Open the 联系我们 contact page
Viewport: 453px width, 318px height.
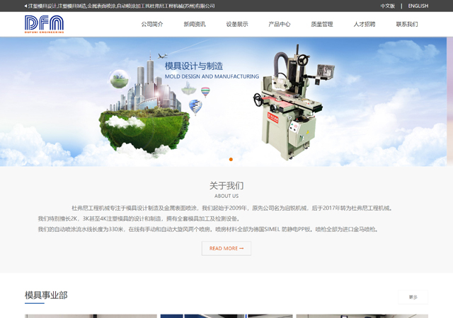click(x=407, y=24)
